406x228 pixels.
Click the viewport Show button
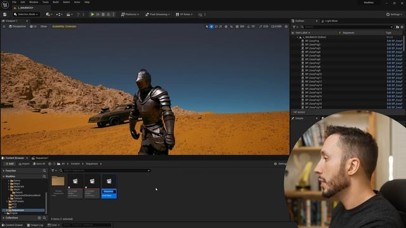(x=44, y=27)
